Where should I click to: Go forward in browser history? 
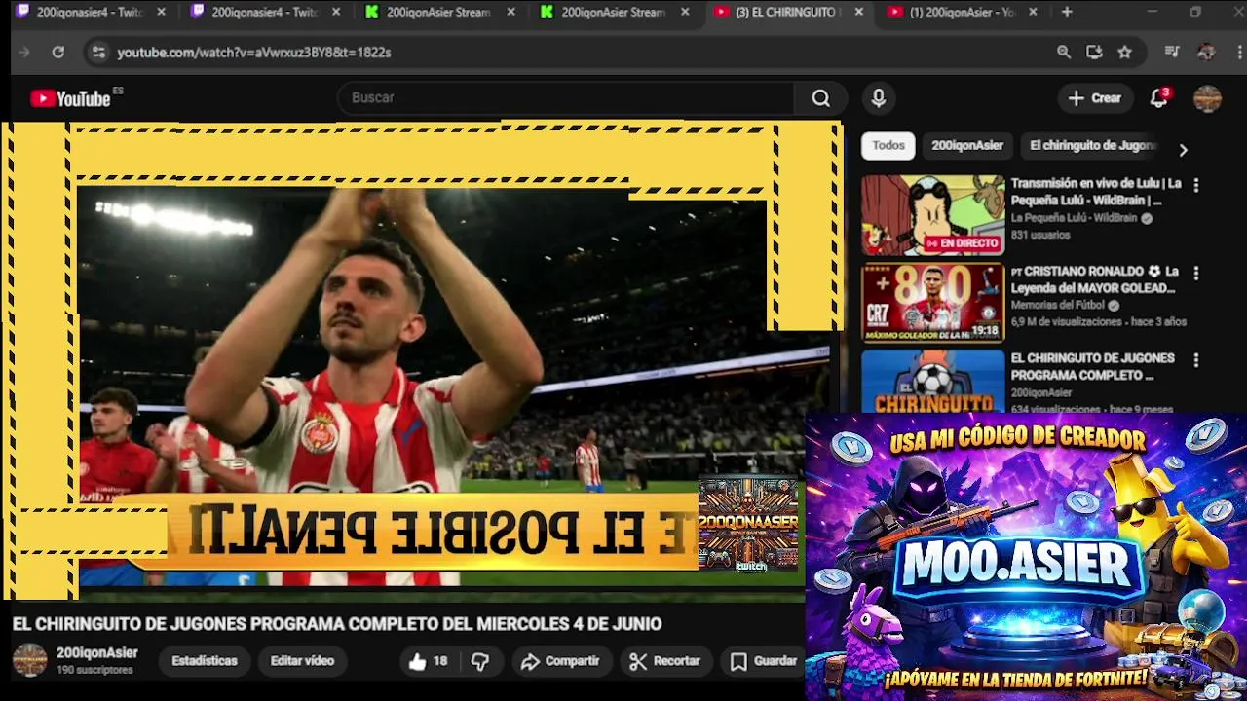[24, 53]
